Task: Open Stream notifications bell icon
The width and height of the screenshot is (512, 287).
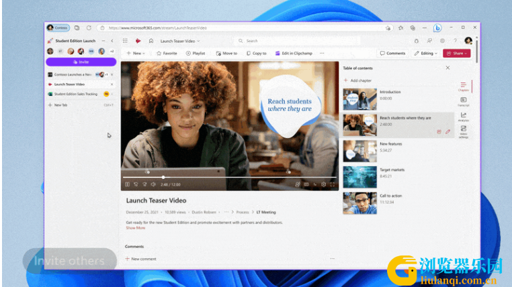Action: point(417,41)
